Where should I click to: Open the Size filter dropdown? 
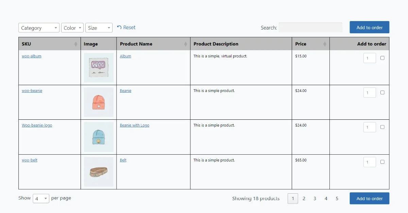99,27
